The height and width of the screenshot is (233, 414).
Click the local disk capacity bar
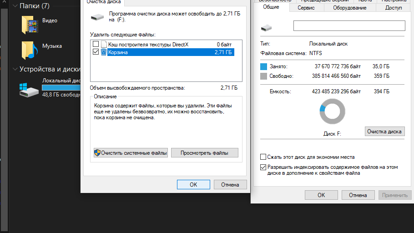(61, 87)
